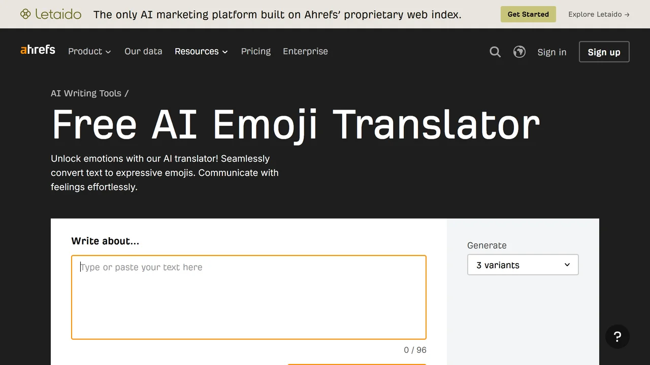Expand the Resources menu
Image resolution: width=650 pixels, height=365 pixels.
click(201, 51)
